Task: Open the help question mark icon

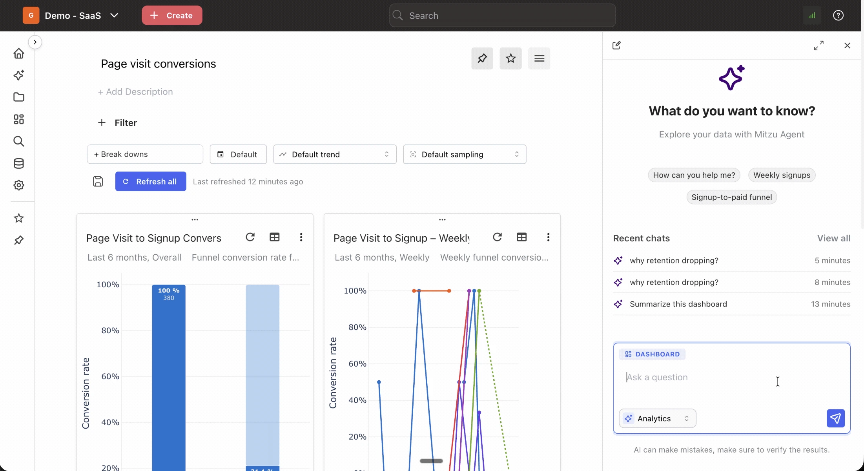Action: (838, 15)
